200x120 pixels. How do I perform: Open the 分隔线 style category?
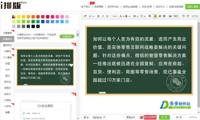pos(7,100)
